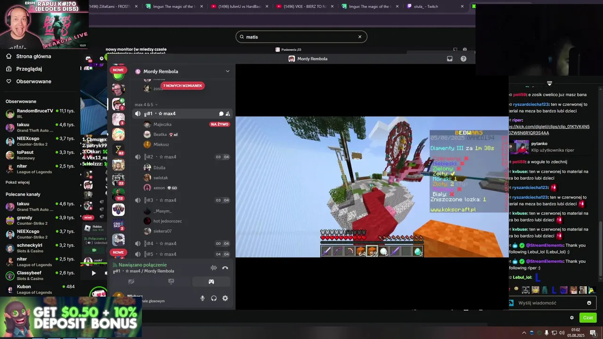Jump to the 7 nowych wzmianek badge
This screenshot has height=339, width=603.
[183, 86]
